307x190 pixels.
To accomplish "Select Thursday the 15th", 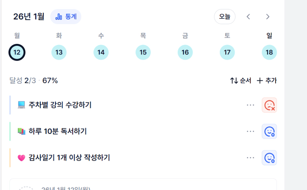I will [x=143, y=52].
